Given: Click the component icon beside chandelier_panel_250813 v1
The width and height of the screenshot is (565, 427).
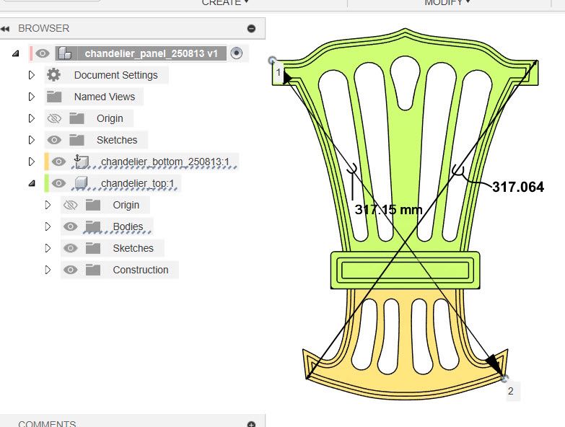Looking at the screenshot, I should tap(65, 53).
